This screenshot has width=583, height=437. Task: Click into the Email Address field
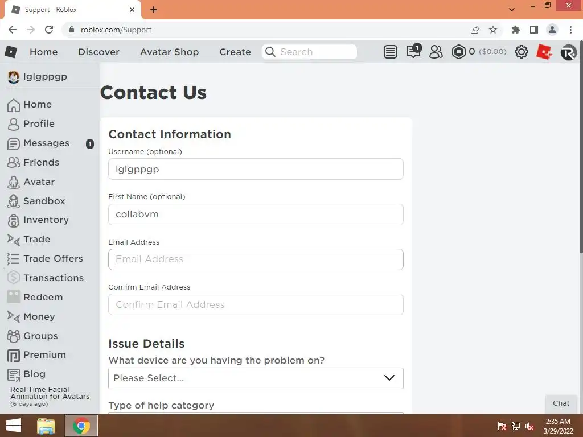(256, 259)
